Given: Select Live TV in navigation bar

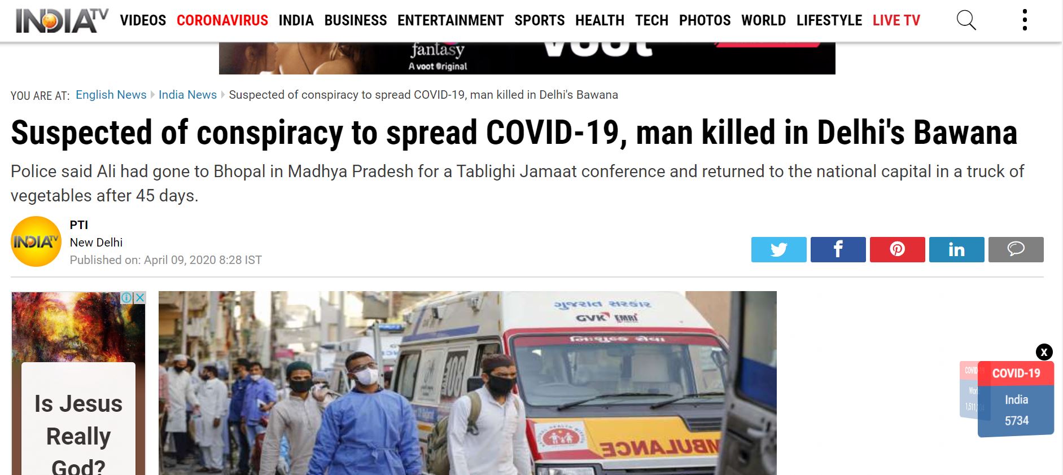Looking at the screenshot, I should [896, 20].
